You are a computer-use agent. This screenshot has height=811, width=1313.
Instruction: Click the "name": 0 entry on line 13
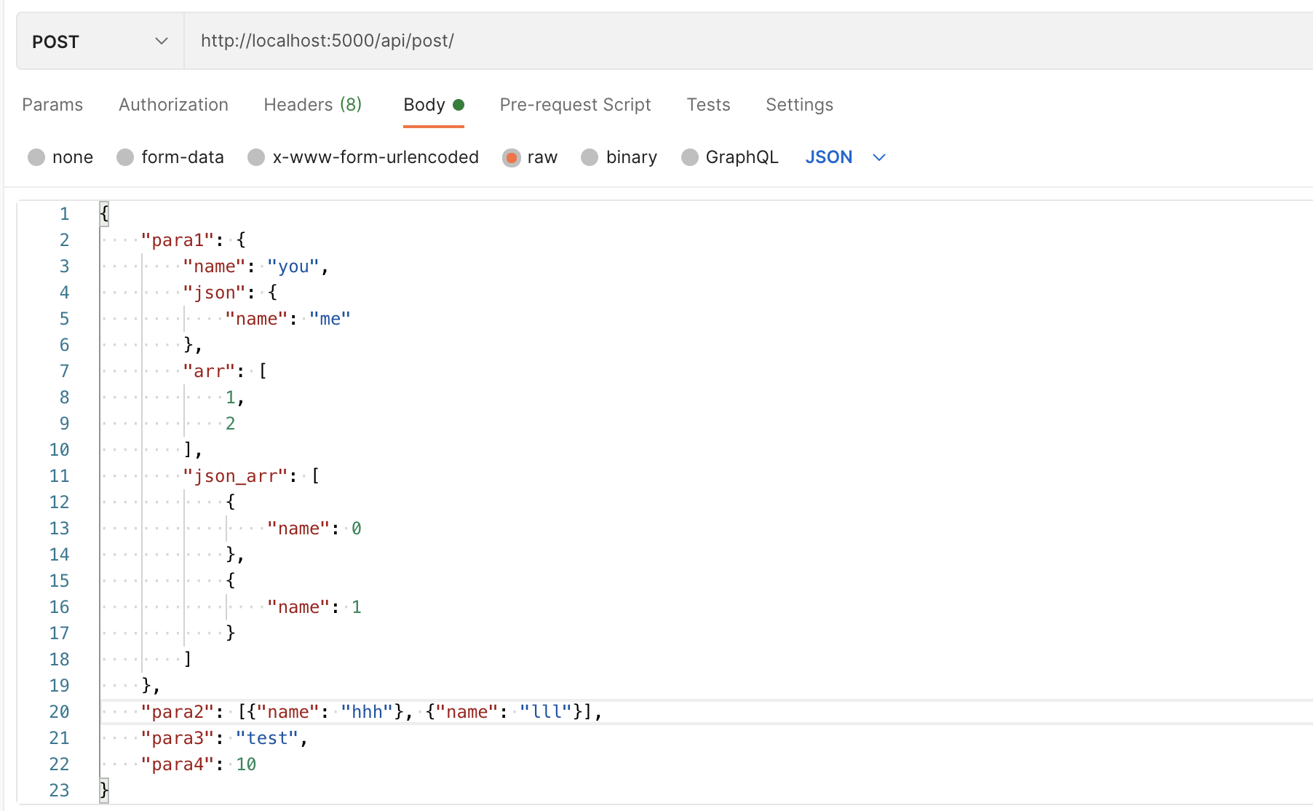pos(314,529)
